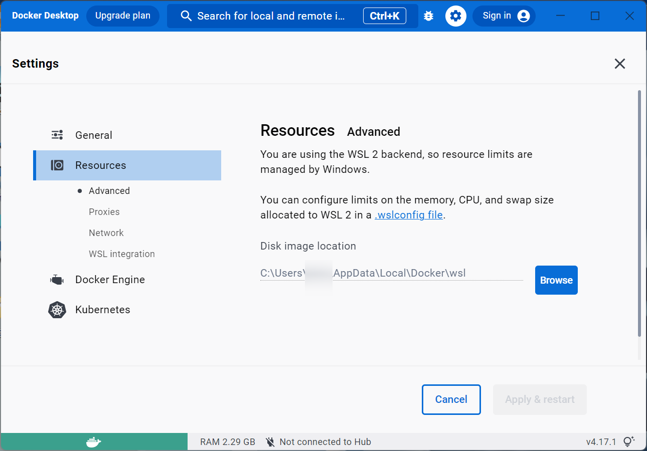Click the Disk image location label
This screenshot has width=647, height=451.
point(308,246)
